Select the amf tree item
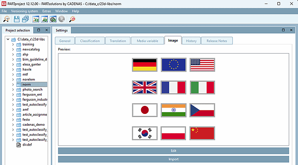This screenshot has height=165, width=298. click(x=25, y=109)
